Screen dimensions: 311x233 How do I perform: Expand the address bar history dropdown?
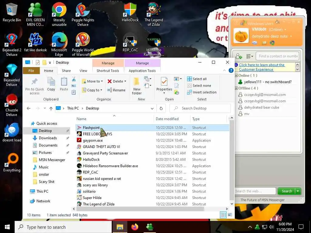(x=152, y=108)
